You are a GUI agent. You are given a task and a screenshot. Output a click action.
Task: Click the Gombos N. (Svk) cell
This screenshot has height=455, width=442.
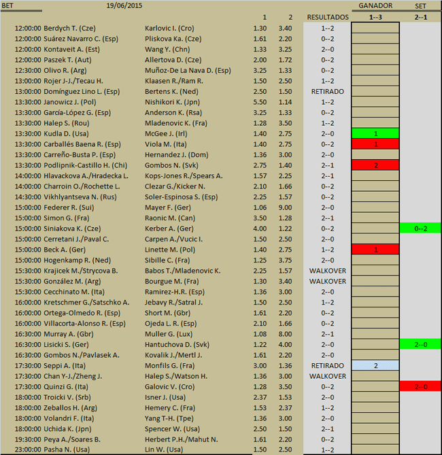[171, 165]
